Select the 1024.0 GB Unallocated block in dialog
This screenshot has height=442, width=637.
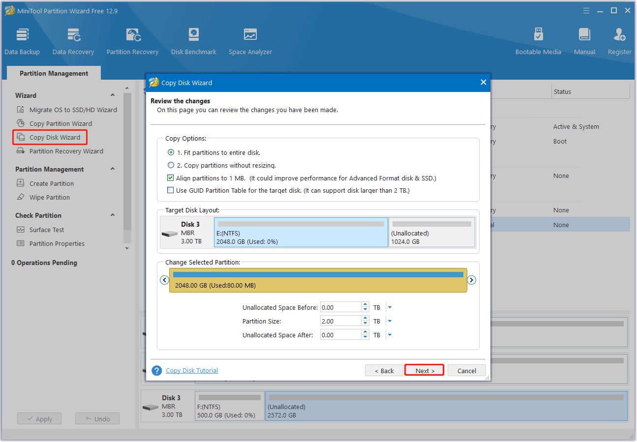pos(432,233)
